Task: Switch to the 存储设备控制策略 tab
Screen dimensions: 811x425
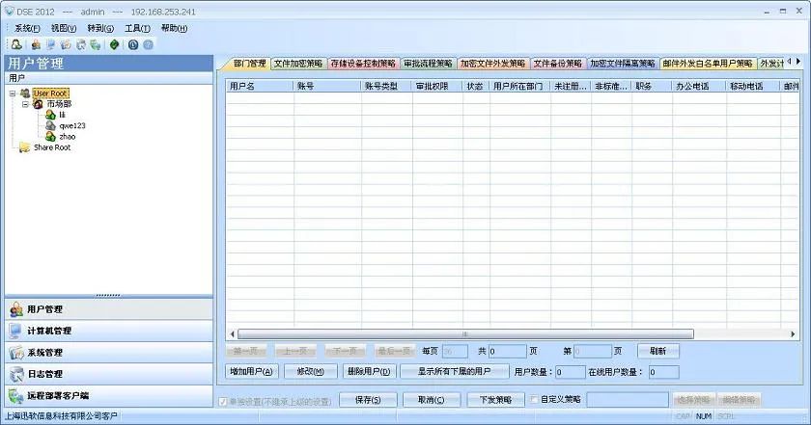Action: (363, 64)
